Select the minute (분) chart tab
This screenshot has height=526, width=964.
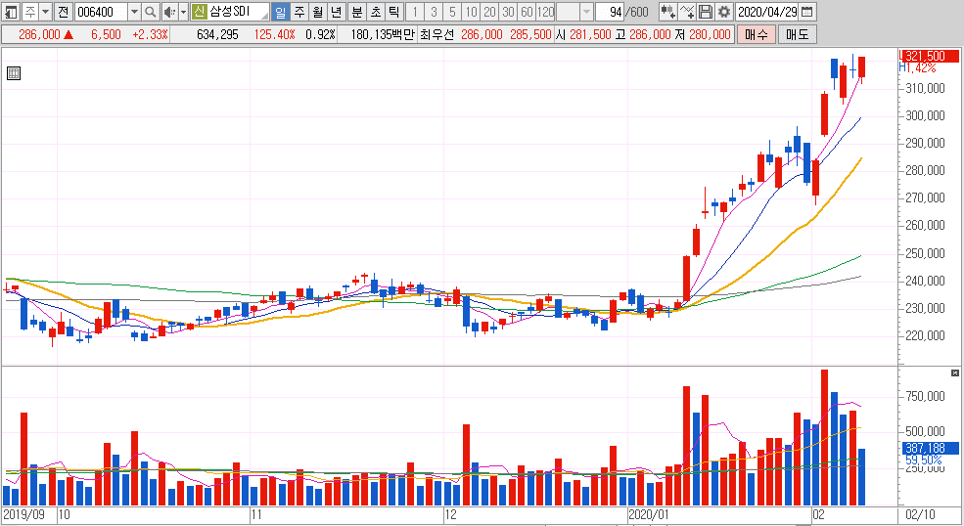coord(356,12)
